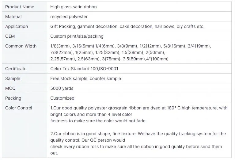Select the "High gloss satin ribbon" value

click(73, 7)
